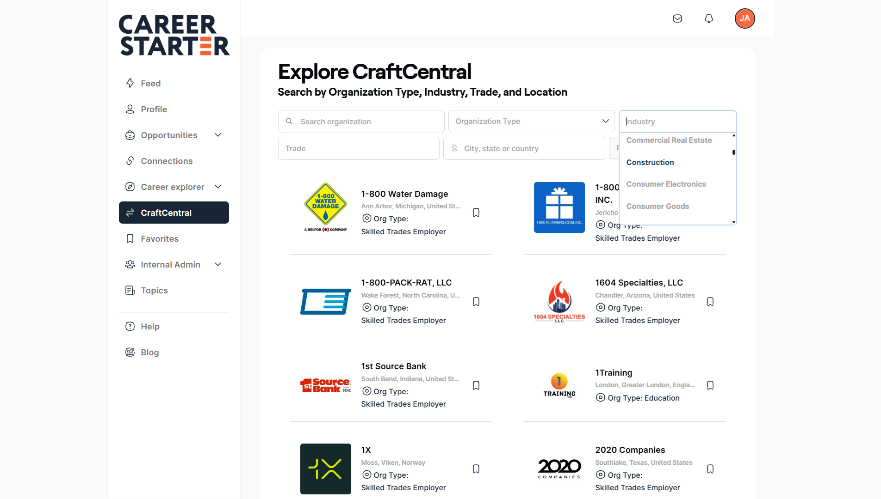Select Construction from the industry list

650,162
